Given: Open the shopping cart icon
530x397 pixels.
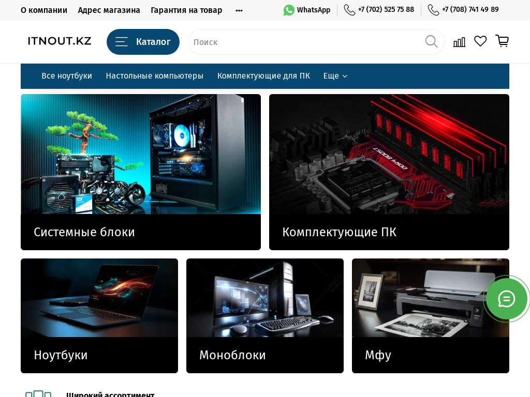Looking at the screenshot, I should [502, 41].
